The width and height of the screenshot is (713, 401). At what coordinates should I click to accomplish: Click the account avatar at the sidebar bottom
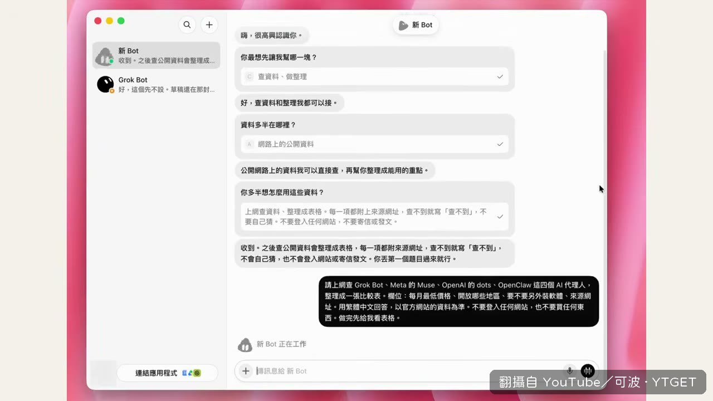104,373
